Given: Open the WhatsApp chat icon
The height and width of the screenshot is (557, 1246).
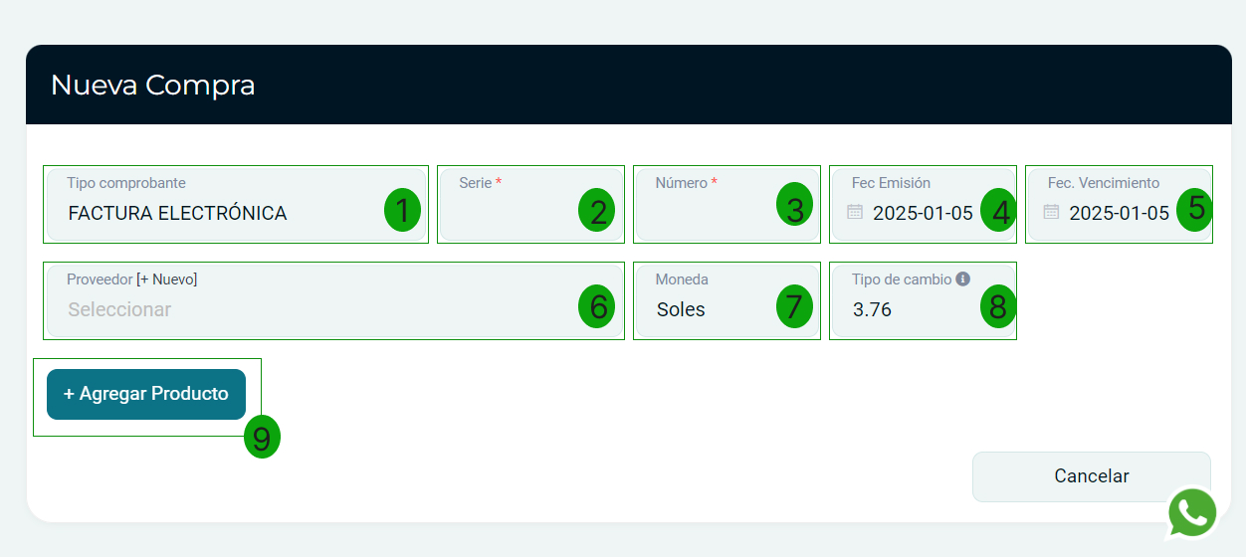Looking at the screenshot, I should click(x=1192, y=513).
